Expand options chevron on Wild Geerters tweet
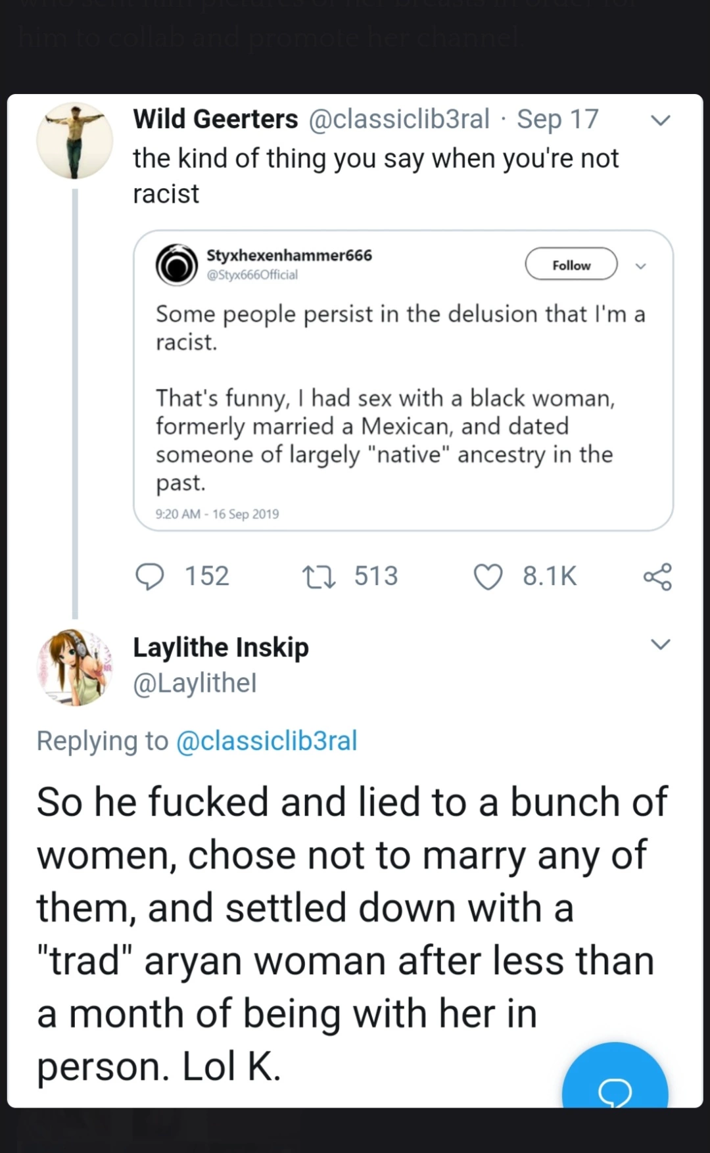The image size is (710, 1153). (x=660, y=120)
